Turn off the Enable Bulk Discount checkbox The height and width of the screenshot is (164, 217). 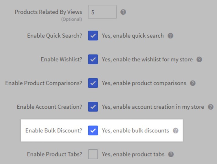93,131
